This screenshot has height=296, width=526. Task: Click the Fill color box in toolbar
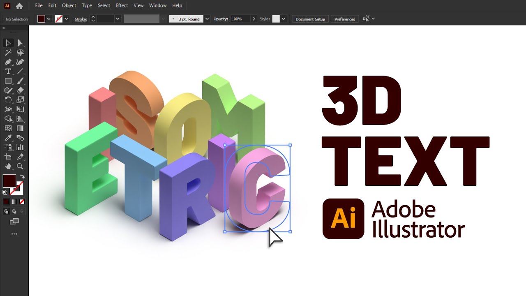[x=9, y=181]
